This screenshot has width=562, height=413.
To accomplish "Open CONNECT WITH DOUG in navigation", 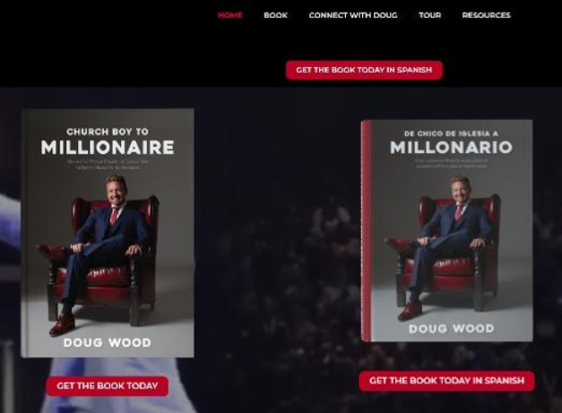I will coord(353,15).
